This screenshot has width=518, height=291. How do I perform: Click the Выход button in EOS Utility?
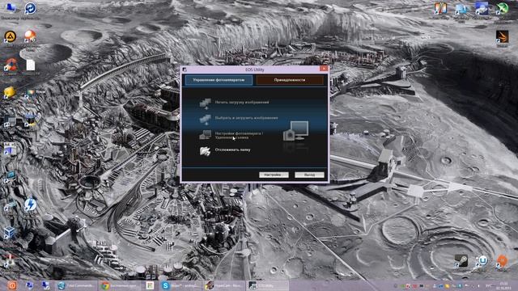(x=309, y=175)
